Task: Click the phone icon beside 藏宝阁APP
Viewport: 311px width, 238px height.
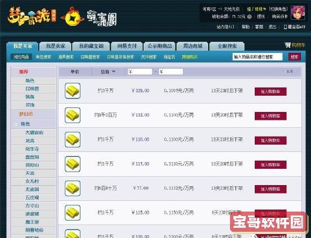Action: [x=285, y=27]
